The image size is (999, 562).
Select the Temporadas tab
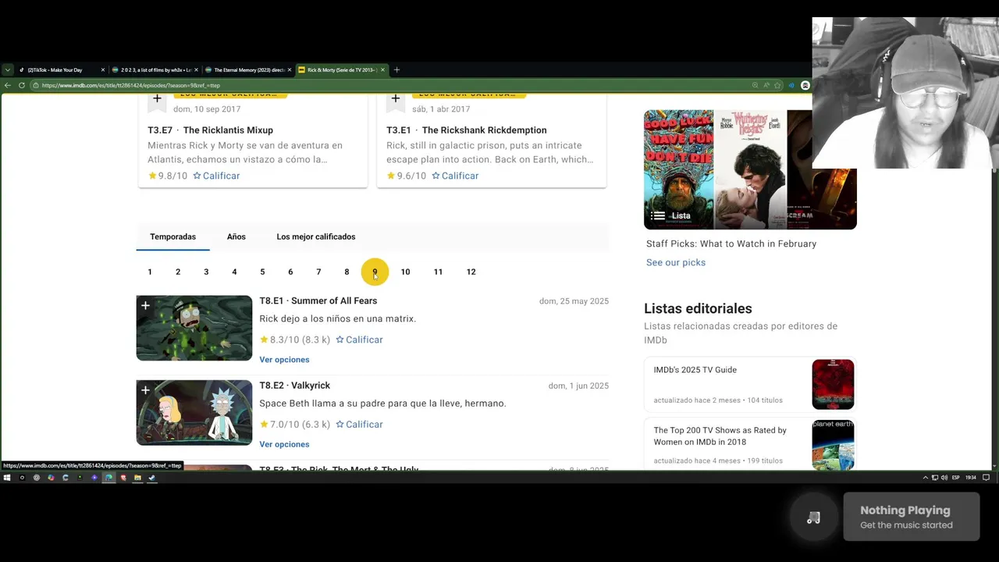click(172, 237)
